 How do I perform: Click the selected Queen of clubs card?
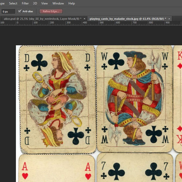[x=58, y=99]
